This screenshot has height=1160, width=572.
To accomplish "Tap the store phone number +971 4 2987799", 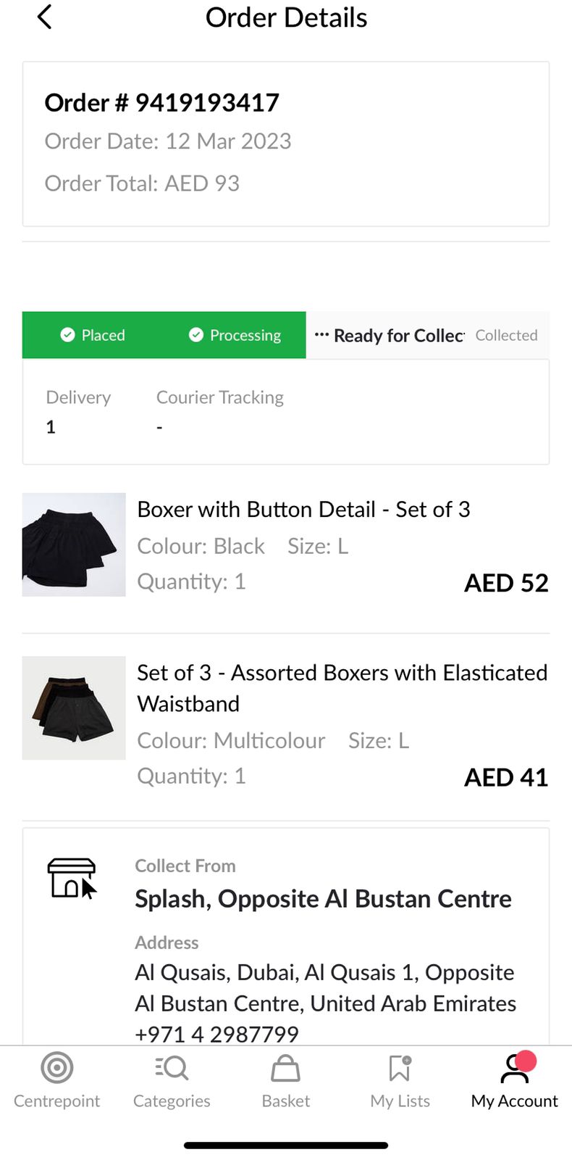I will (x=216, y=1034).
